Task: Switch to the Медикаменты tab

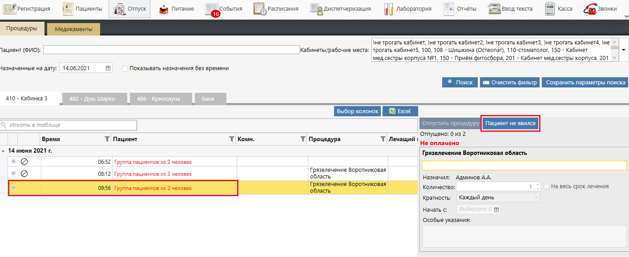Action: [73, 29]
